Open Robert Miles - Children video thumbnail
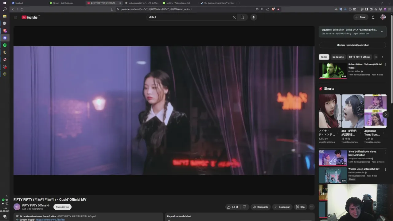This screenshot has height=221, width=393. [333, 71]
